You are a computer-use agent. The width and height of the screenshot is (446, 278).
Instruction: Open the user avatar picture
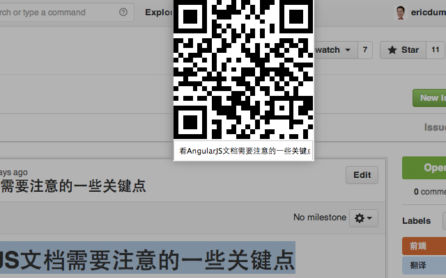[401, 13]
